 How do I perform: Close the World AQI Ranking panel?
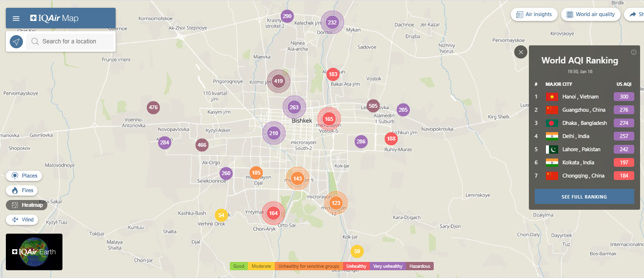[521, 52]
